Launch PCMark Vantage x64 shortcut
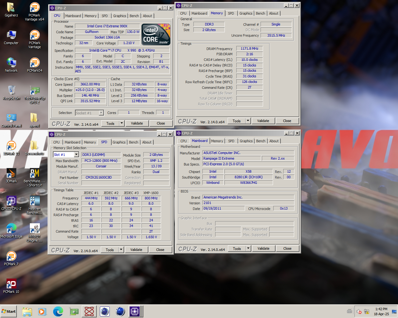 pyautogui.click(x=35, y=11)
